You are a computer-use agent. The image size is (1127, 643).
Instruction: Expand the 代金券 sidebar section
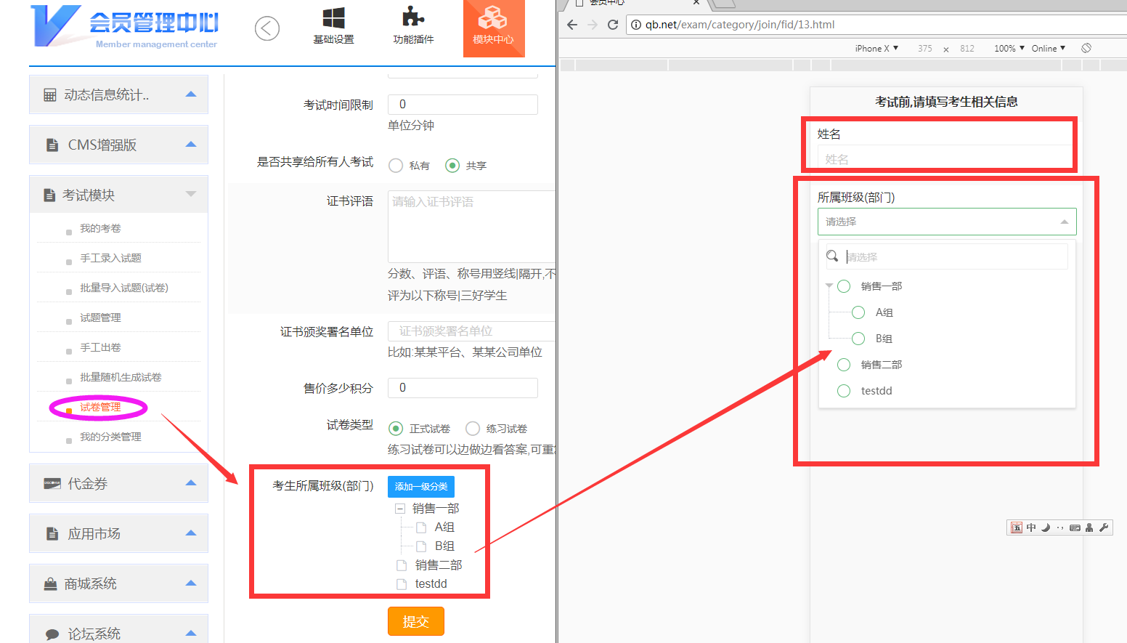pos(118,484)
